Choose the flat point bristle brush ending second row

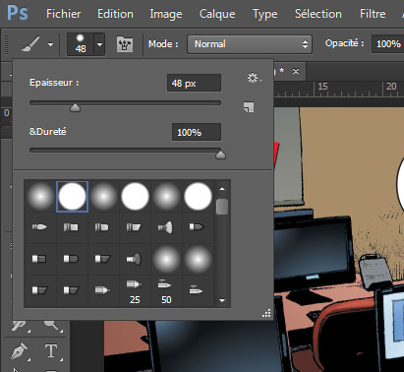(x=197, y=226)
